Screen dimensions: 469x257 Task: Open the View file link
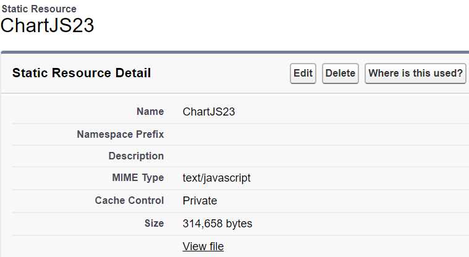[203, 246]
